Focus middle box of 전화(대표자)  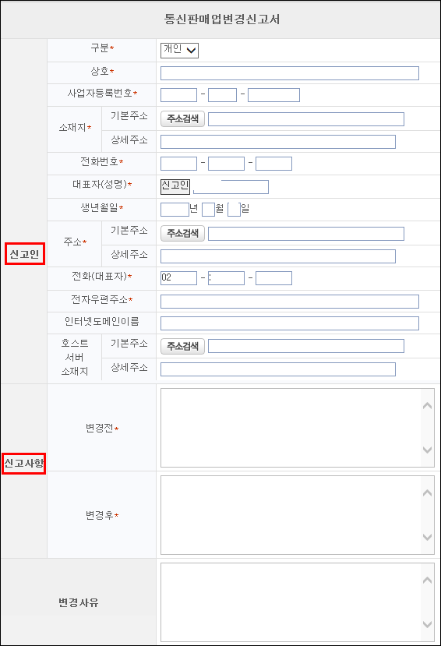tap(226, 278)
